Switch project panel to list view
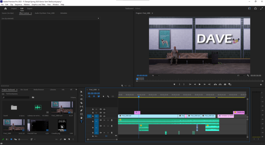Viewport: 265px width, 145px height. click(x=7, y=139)
